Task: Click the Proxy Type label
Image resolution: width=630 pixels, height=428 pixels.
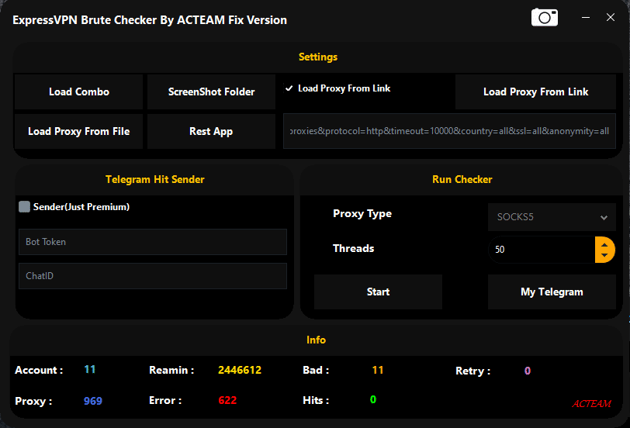Action: [362, 213]
